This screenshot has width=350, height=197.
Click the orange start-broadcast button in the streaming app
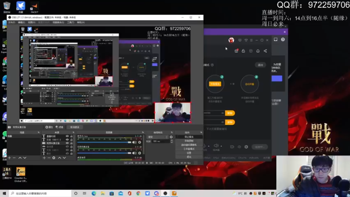(215, 84)
